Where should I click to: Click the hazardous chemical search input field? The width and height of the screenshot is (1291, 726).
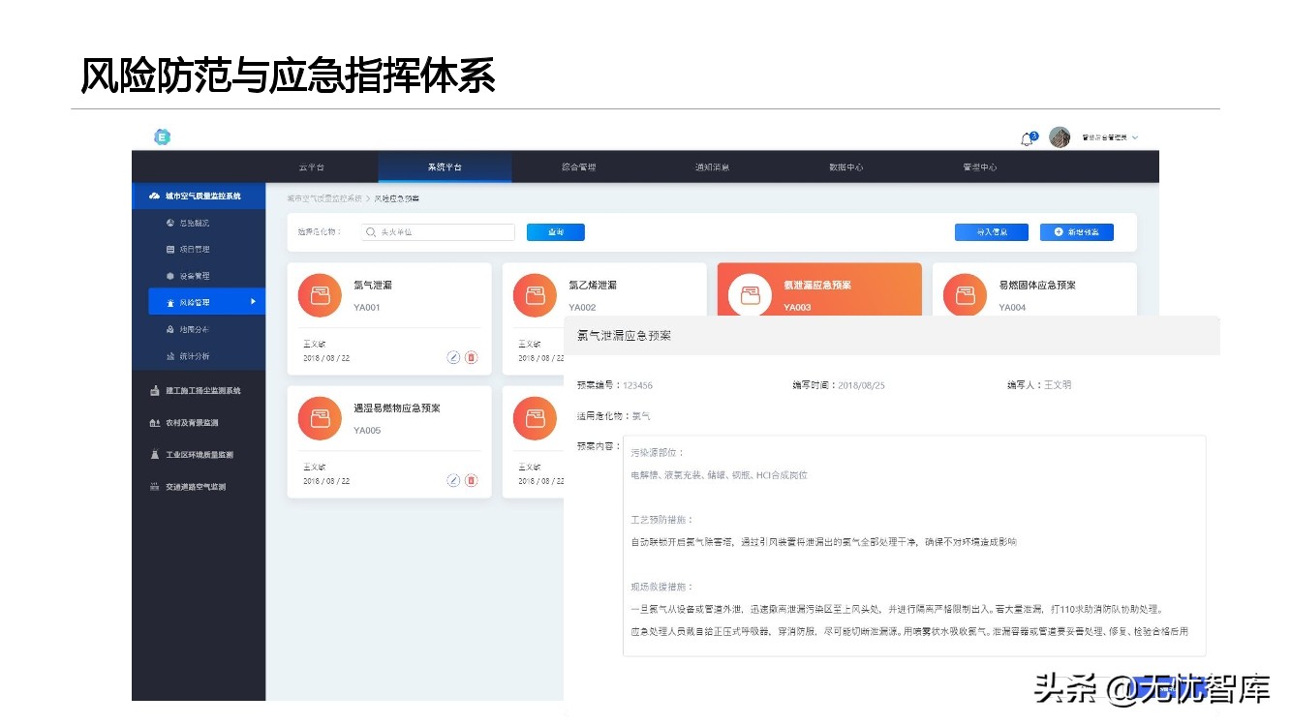438,232
